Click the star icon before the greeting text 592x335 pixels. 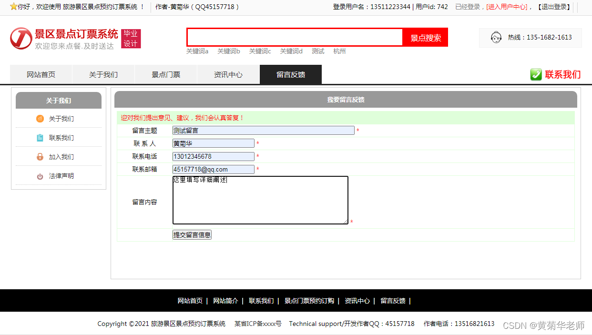coord(13,7)
